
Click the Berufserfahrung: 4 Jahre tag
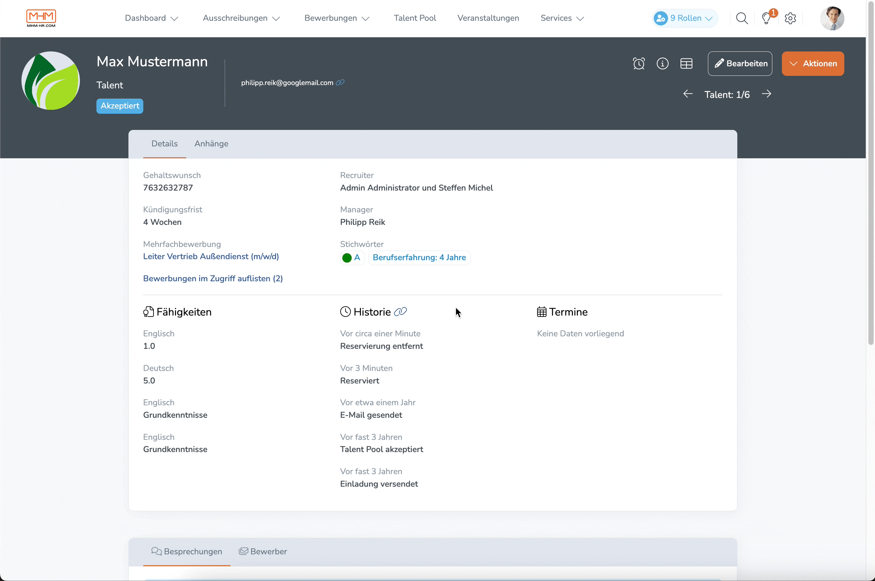coord(419,258)
